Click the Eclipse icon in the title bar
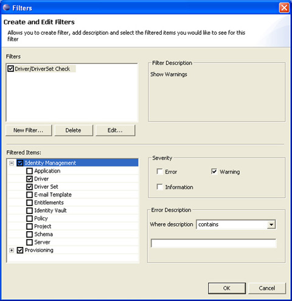Viewport: 292px width, 301px height. [x=7, y=8]
